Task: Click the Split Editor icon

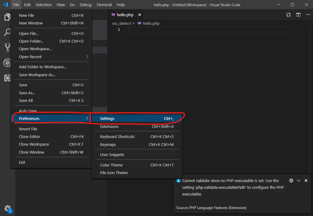Action: (x=298, y=15)
